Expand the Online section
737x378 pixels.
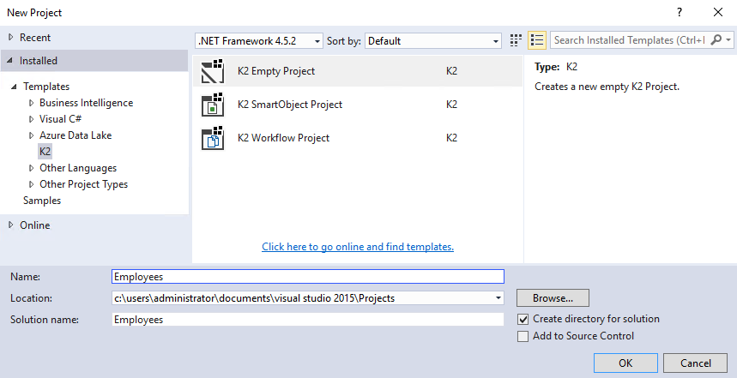pyautogui.click(x=11, y=225)
